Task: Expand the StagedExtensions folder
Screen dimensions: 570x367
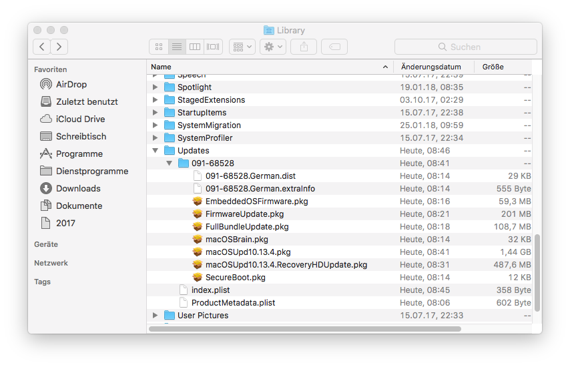Action: (x=156, y=100)
